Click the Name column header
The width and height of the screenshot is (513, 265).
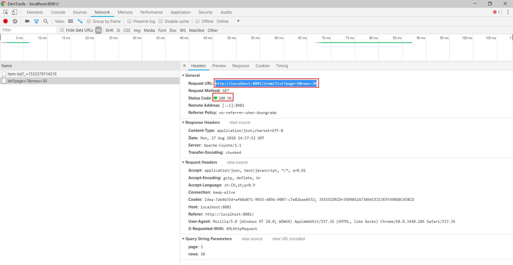click(x=90, y=66)
